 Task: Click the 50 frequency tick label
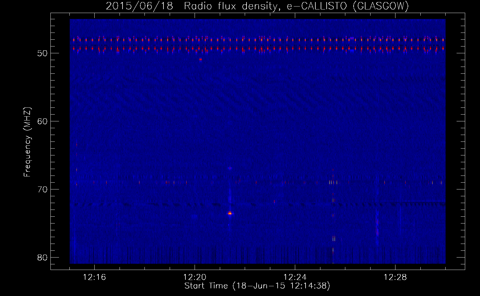click(43, 53)
